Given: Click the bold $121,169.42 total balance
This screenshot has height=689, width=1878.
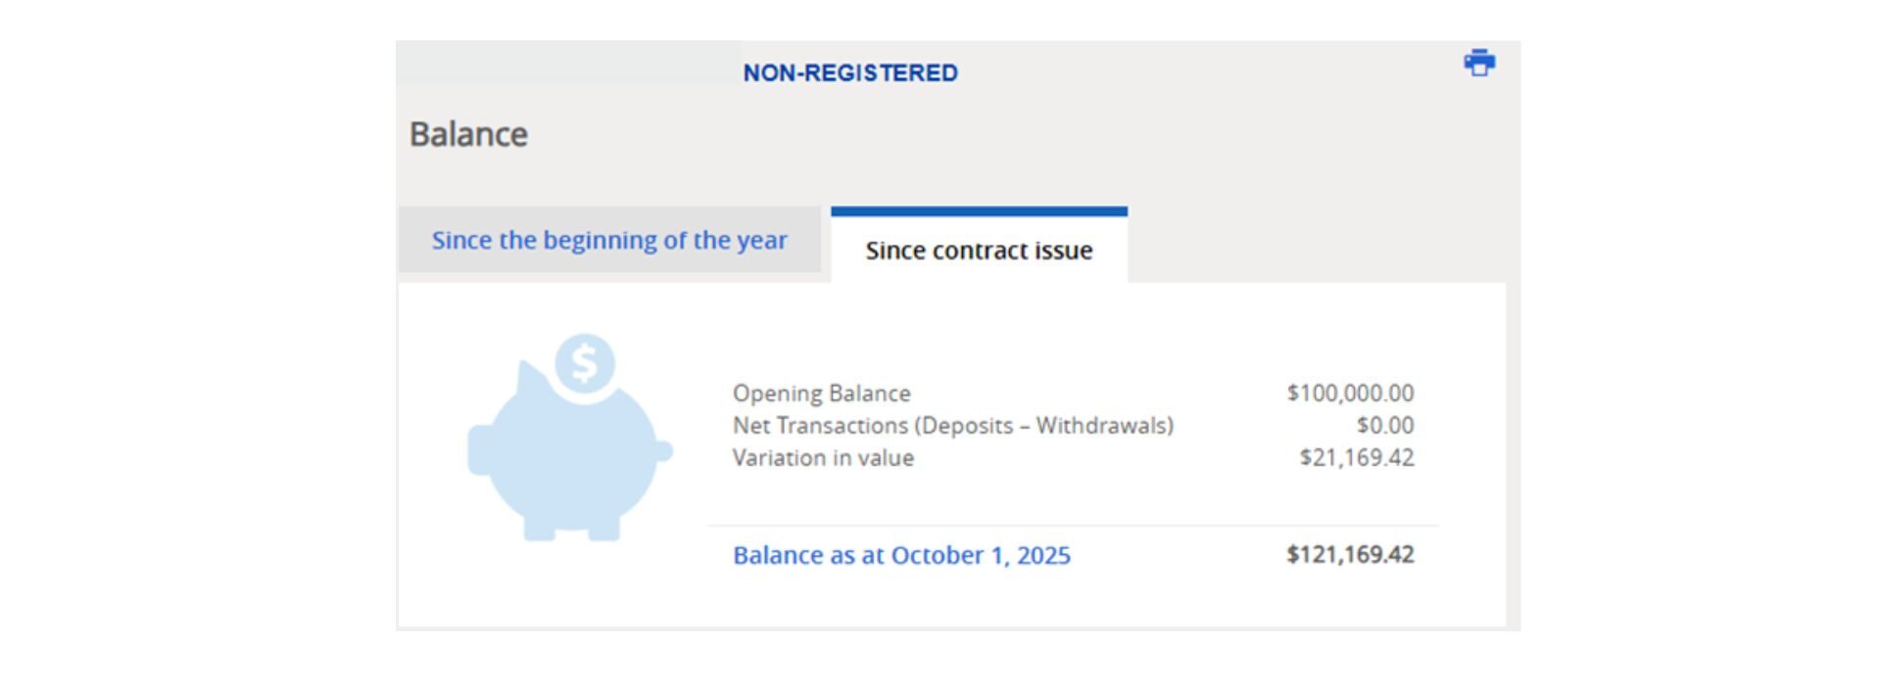Looking at the screenshot, I should tap(1350, 555).
